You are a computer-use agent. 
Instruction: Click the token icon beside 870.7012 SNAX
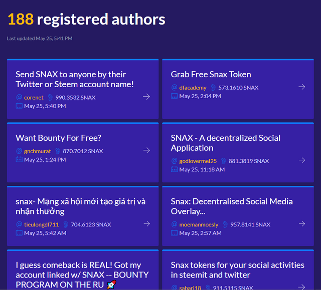pos(58,151)
